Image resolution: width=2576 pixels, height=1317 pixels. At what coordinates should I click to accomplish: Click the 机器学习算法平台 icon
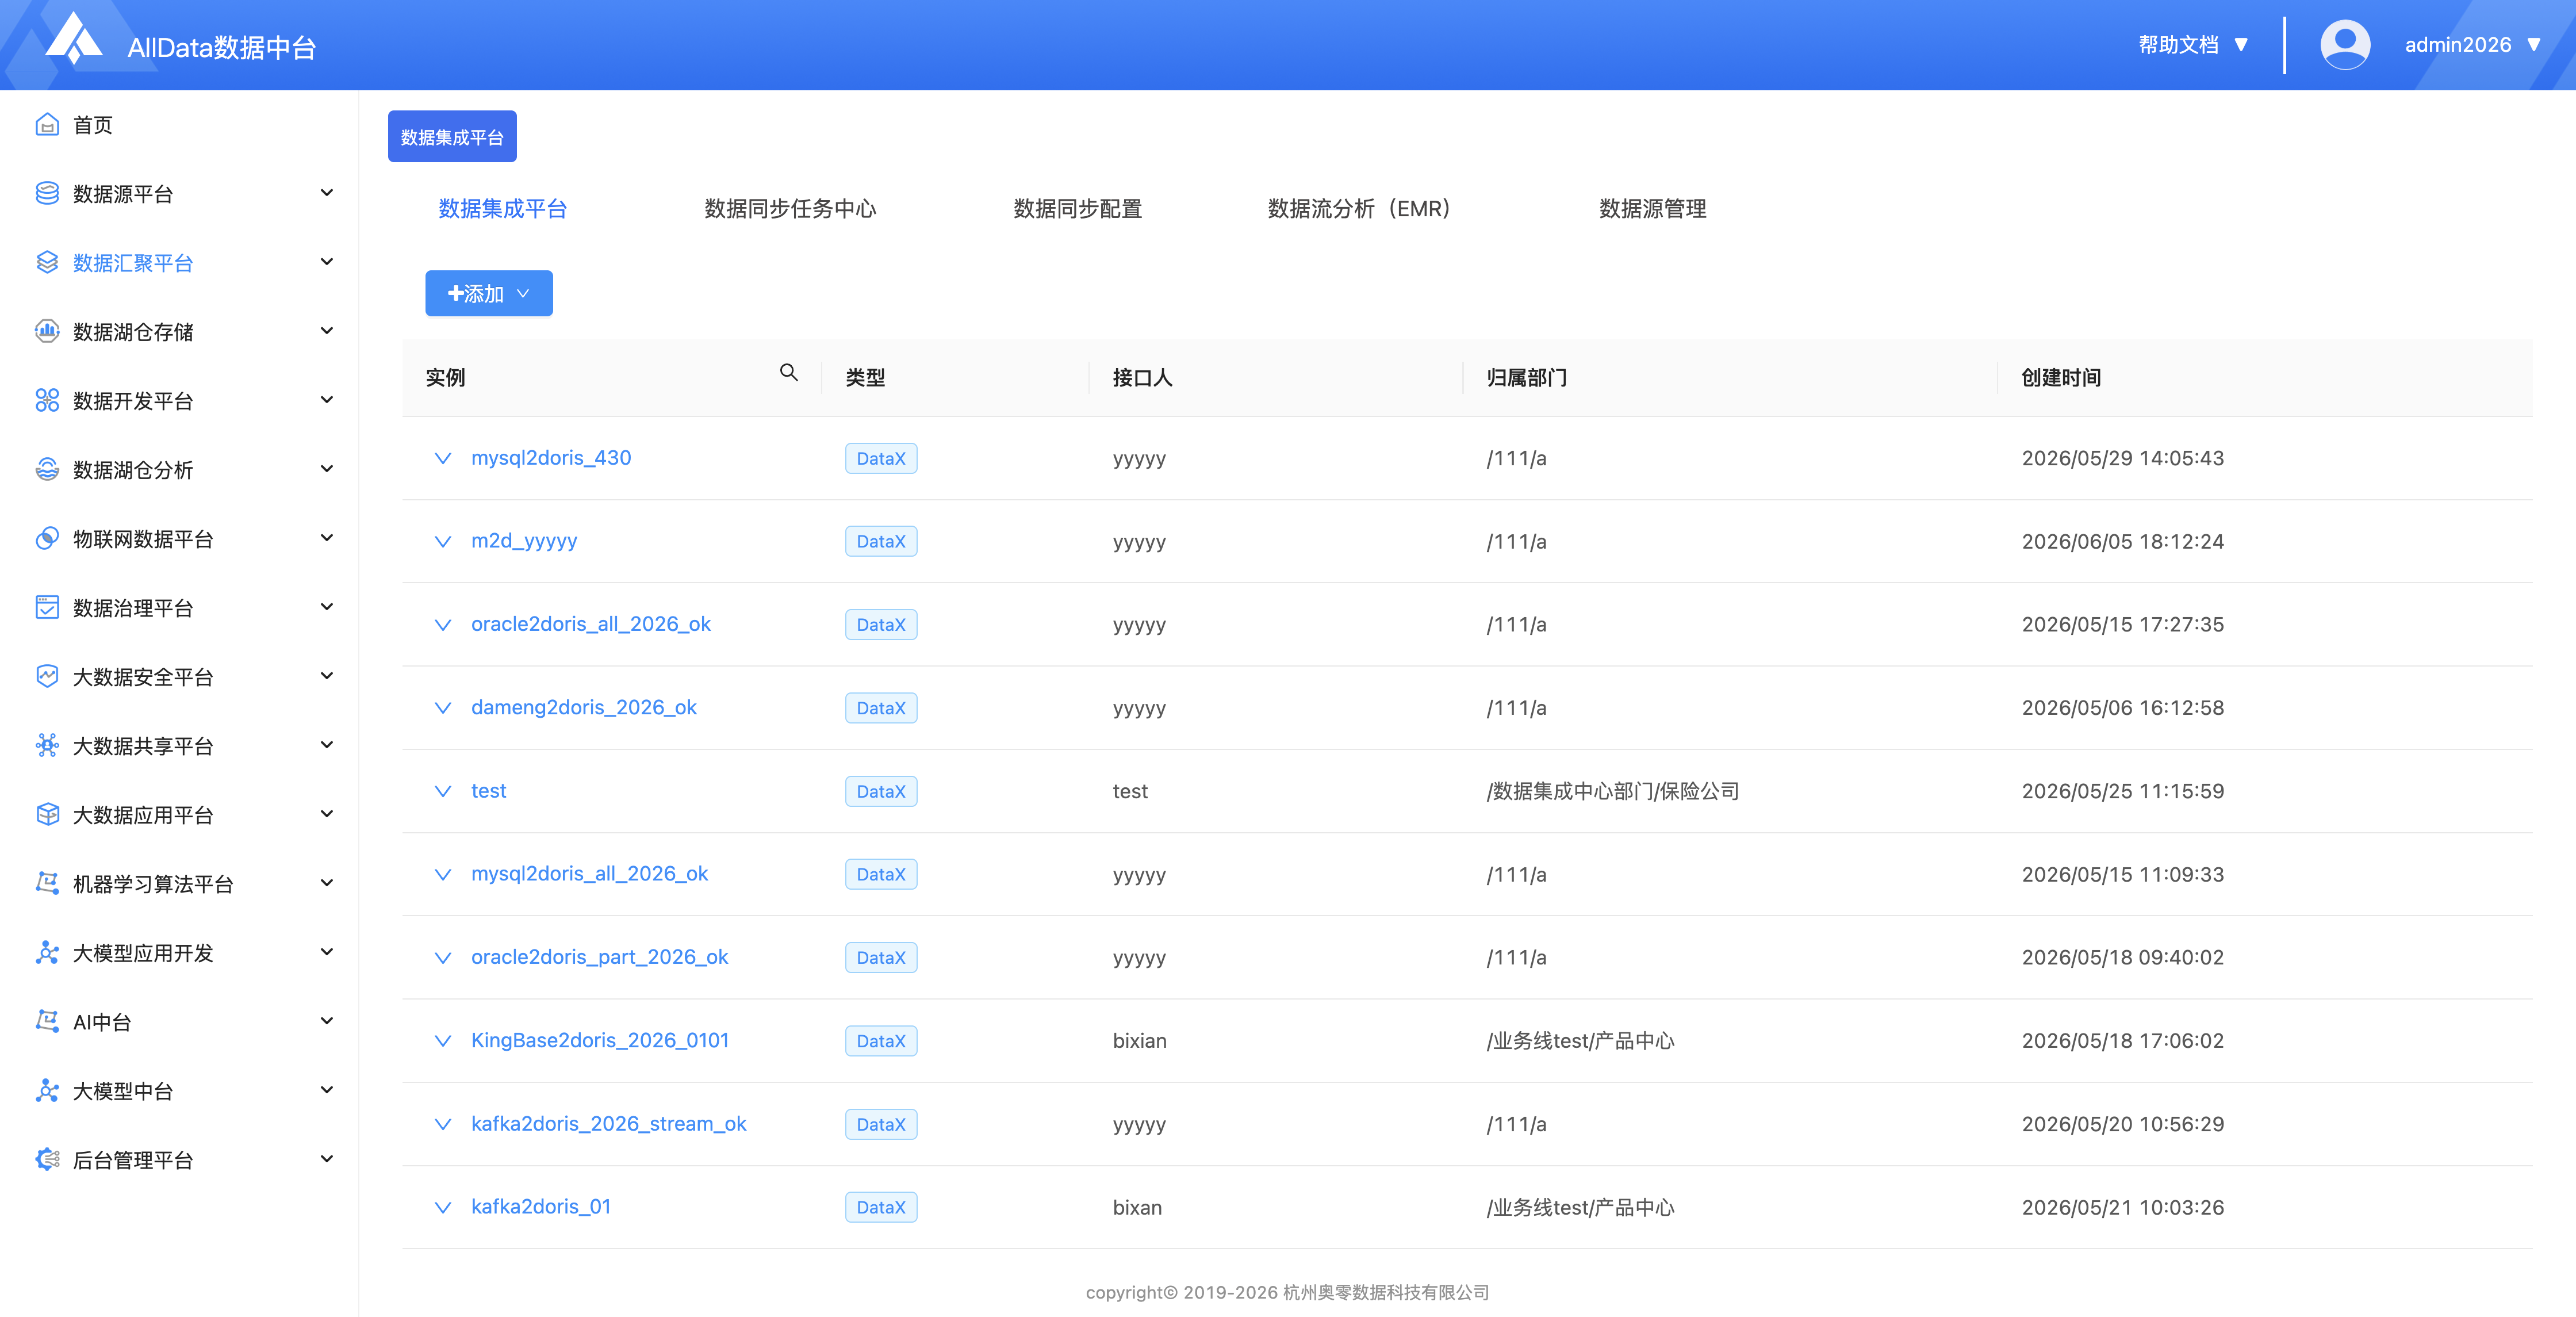47,883
